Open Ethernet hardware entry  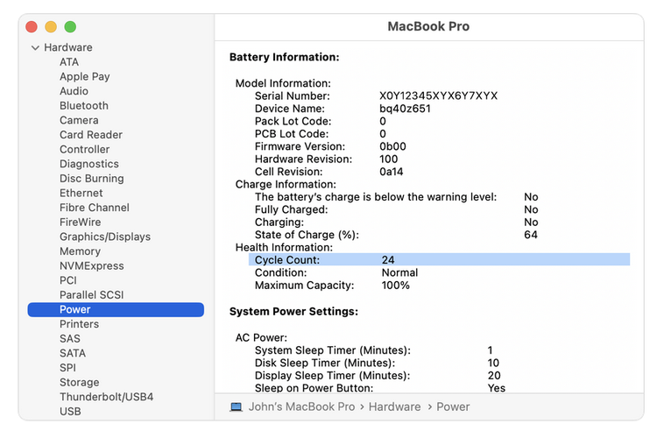[81, 194]
